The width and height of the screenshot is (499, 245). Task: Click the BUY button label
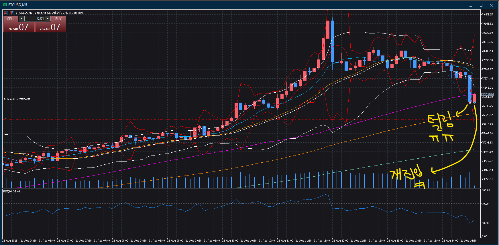(x=58, y=19)
